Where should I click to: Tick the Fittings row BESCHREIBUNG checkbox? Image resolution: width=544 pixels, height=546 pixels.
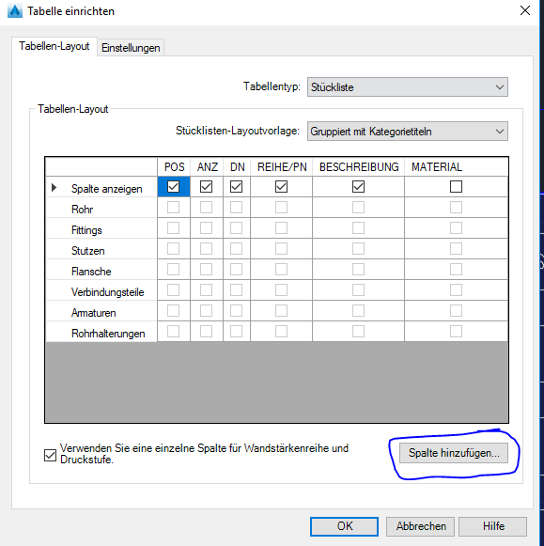pyautogui.click(x=358, y=227)
